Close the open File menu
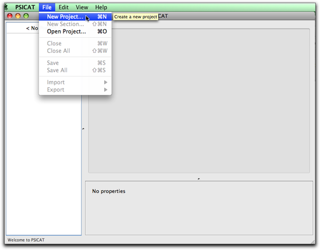The width and height of the screenshot is (320, 250). 47,8
